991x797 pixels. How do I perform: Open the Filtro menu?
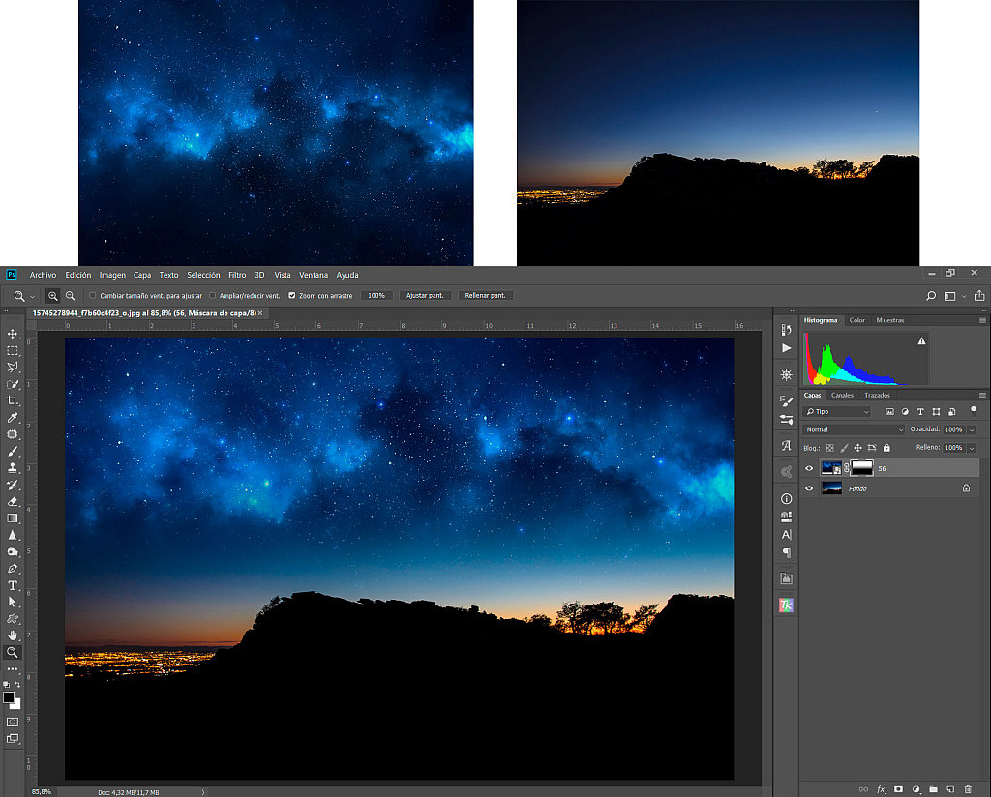(237, 275)
